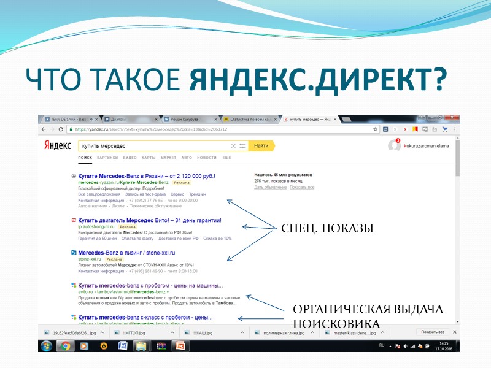Click RU language indicator in taskbar

381,345
